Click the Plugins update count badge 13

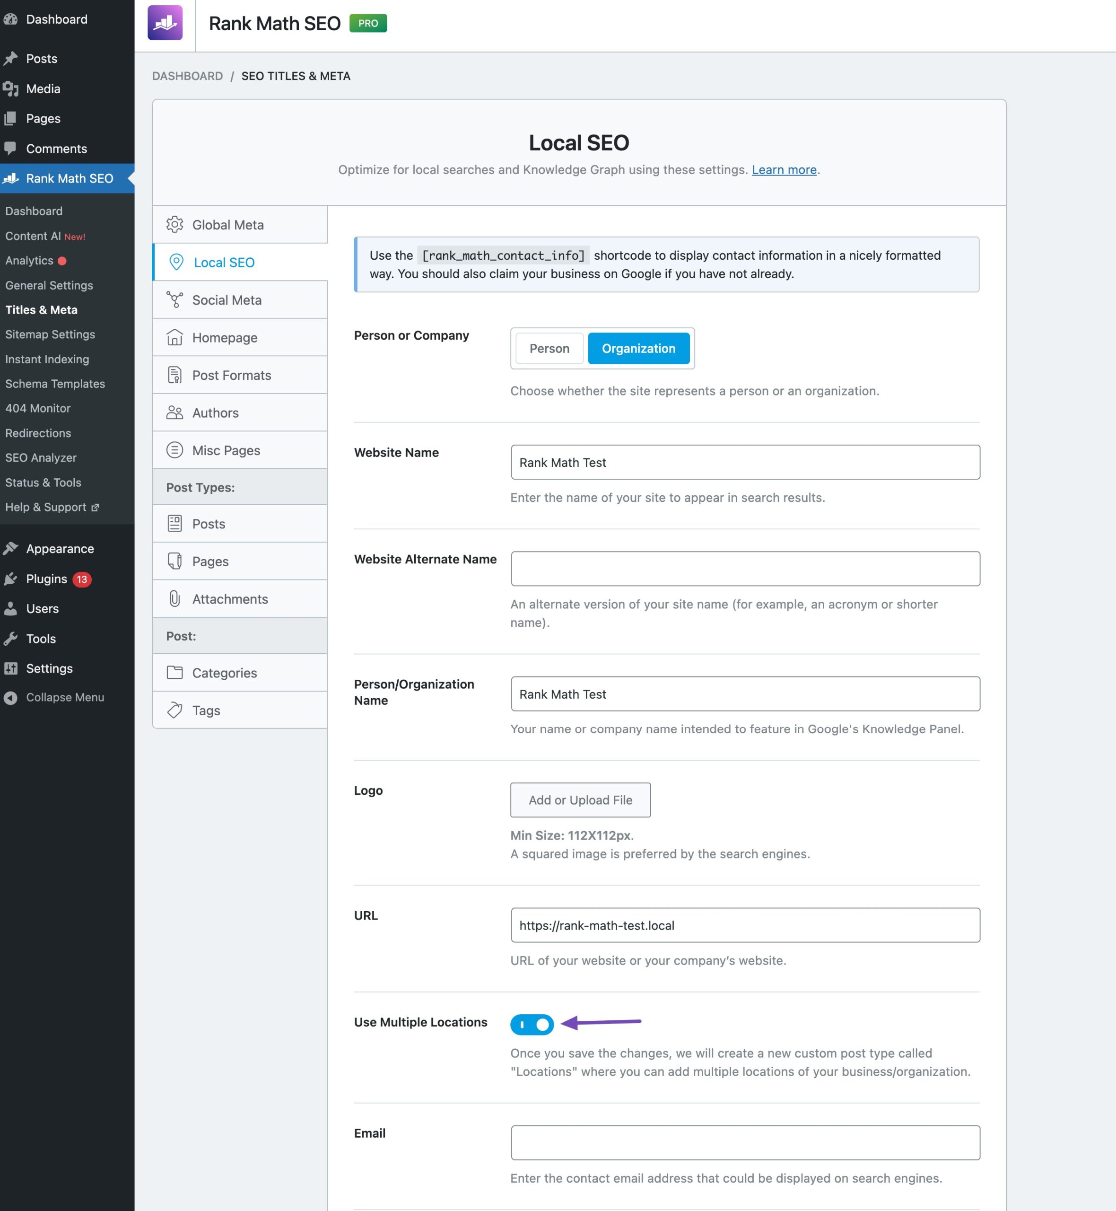point(82,579)
